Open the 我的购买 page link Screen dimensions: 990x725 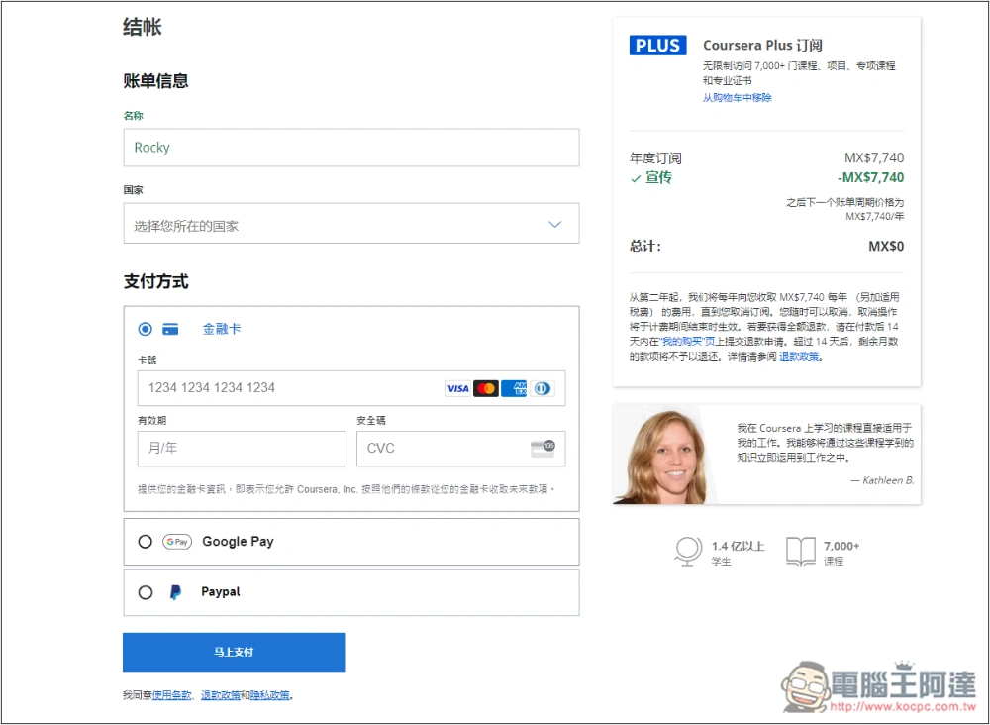(689, 341)
